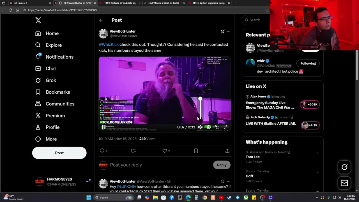Reload the page

click(x=10, y=10)
